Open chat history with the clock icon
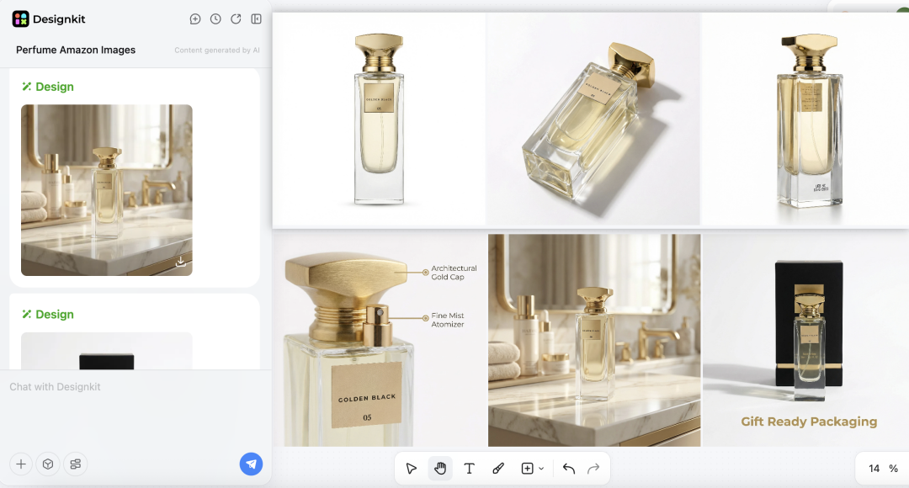Viewport: 909px width, 488px height. [x=215, y=19]
